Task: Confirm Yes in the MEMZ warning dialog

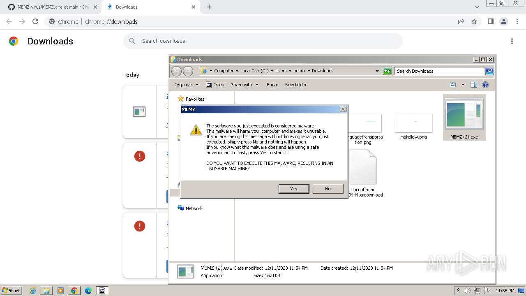Action: click(294, 189)
